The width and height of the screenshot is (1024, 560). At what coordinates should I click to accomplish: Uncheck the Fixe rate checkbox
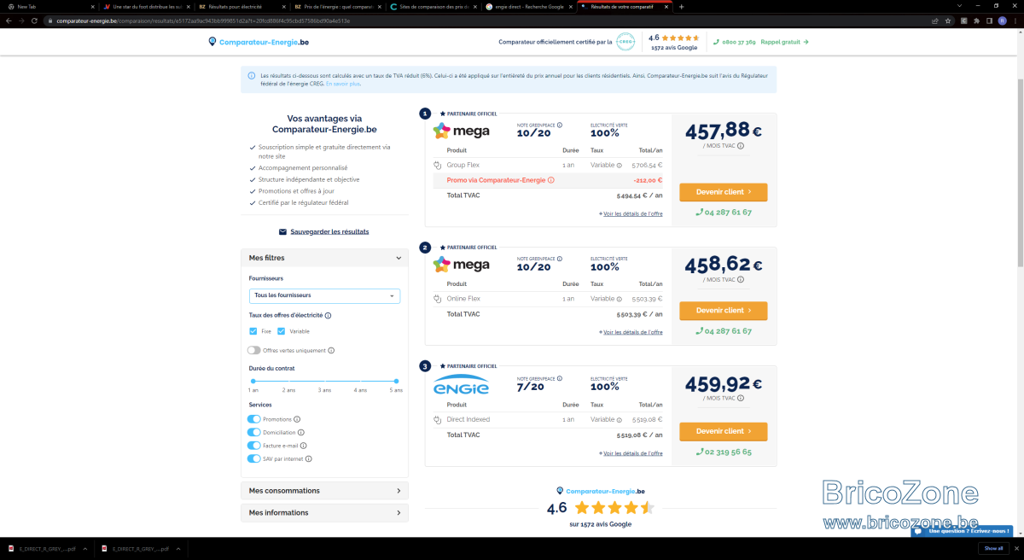click(253, 331)
